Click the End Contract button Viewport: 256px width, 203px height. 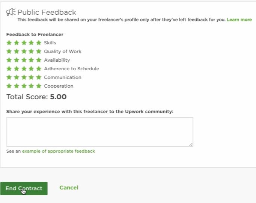[24, 188]
